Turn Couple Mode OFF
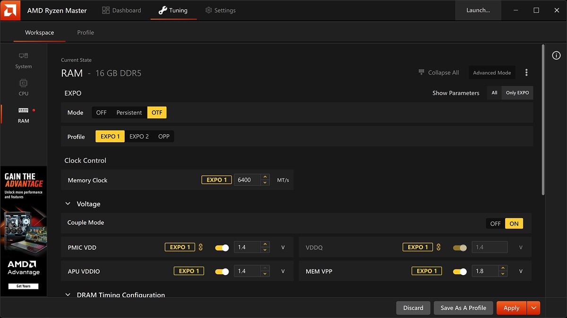This screenshot has width=567, height=318. coord(495,224)
